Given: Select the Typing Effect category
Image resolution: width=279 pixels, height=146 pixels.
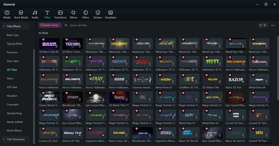Looking at the screenshot, I should (15, 44).
